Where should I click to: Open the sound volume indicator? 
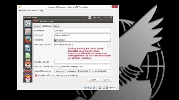(x=99, y=17)
